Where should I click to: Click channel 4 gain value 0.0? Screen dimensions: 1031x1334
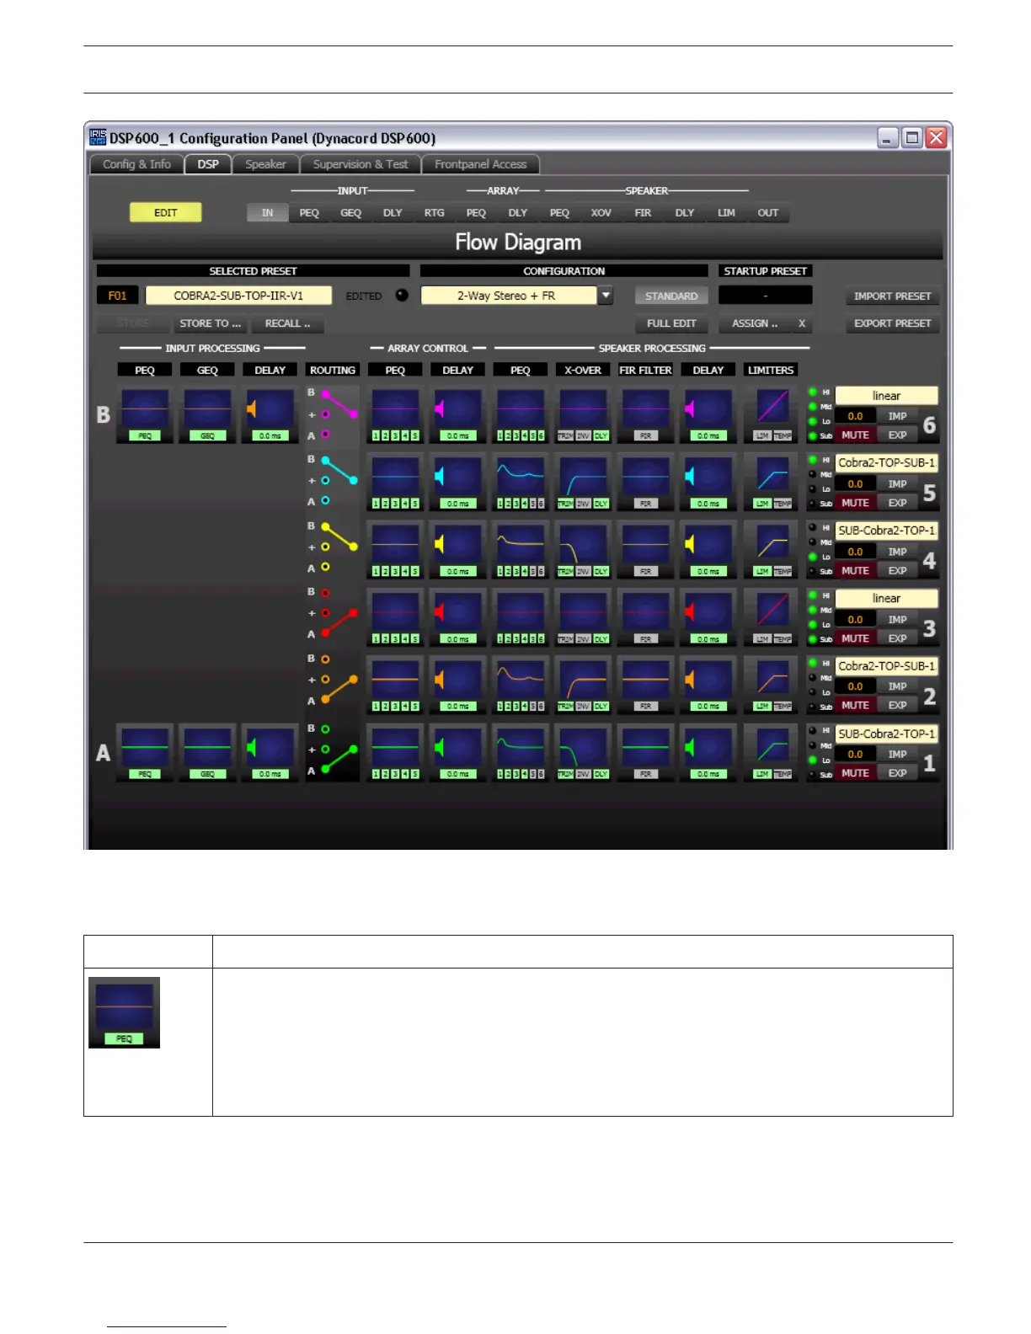855,552
